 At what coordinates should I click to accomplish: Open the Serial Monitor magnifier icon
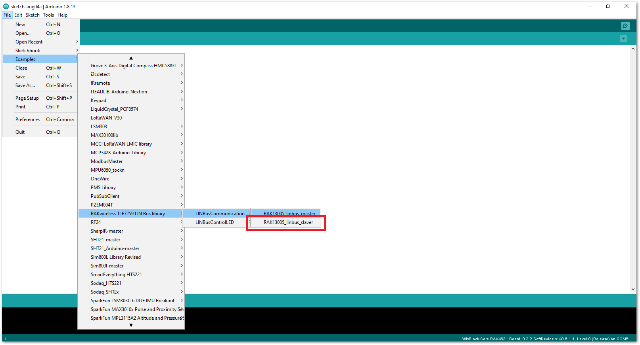click(x=625, y=26)
